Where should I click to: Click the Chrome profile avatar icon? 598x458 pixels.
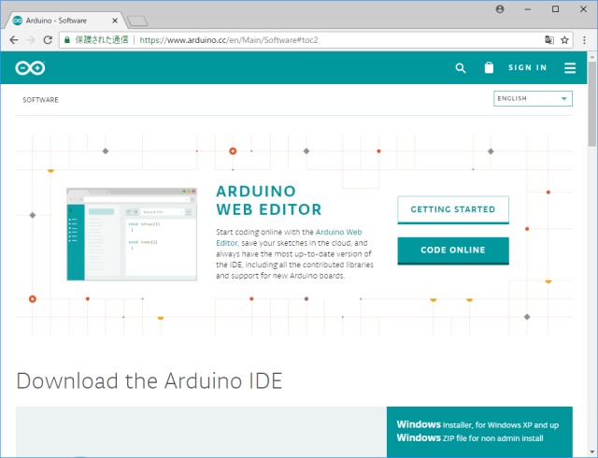pyautogui.click(x=500, y=9)
